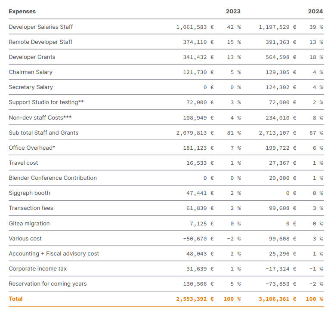Click the Non-dev staff Costs label
This screenshot has height=311, width=331.
coord(40,117)
